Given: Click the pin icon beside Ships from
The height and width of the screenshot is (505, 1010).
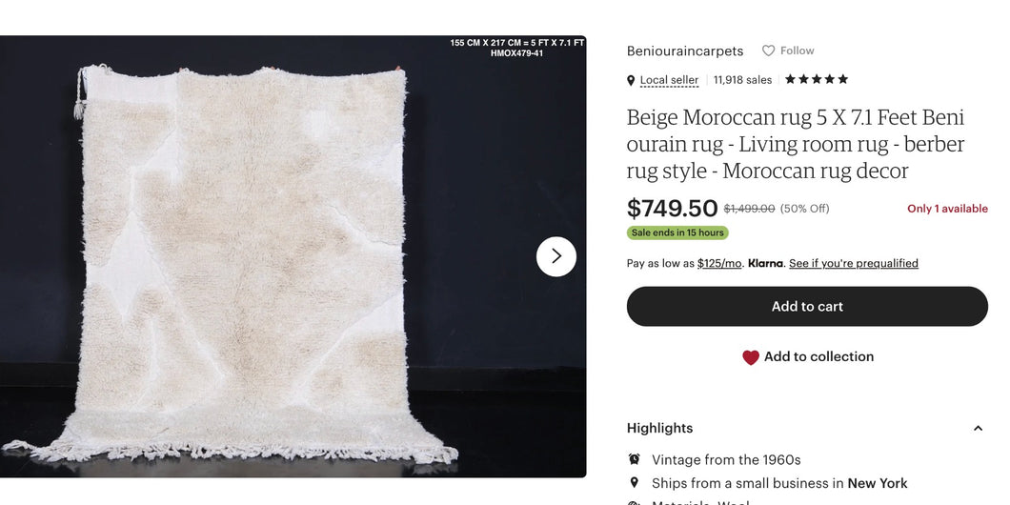Looking at the screenshot, I should click(634, 483).
